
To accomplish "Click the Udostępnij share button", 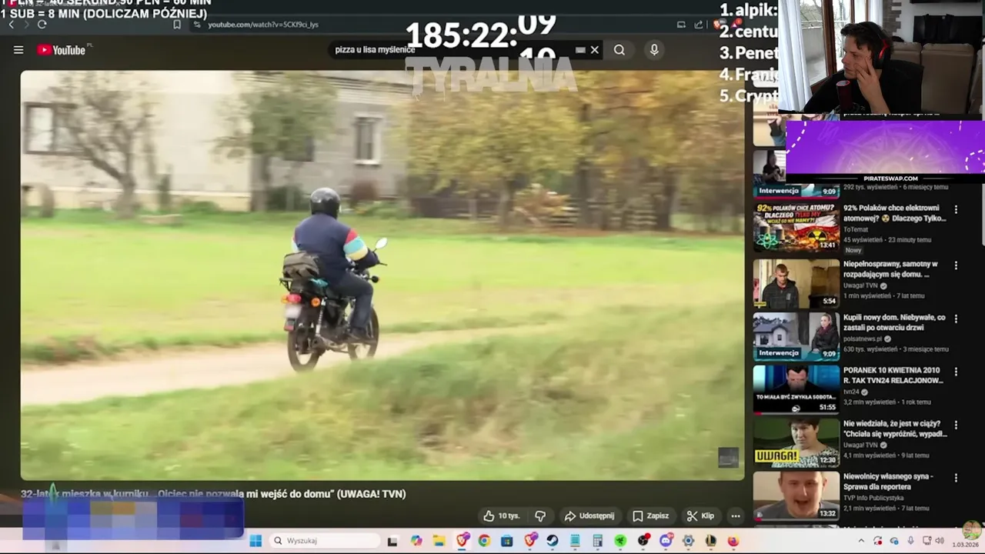I will (589, 516).
